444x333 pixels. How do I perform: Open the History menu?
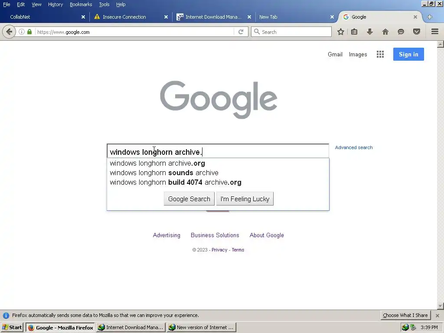click(x=55, y=4)
